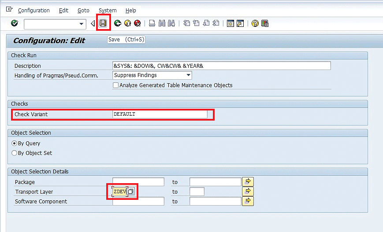
Task: Click the green Back arrow icon
Action: pos(117,23)
